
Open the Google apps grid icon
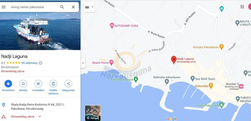pos(242,7)
